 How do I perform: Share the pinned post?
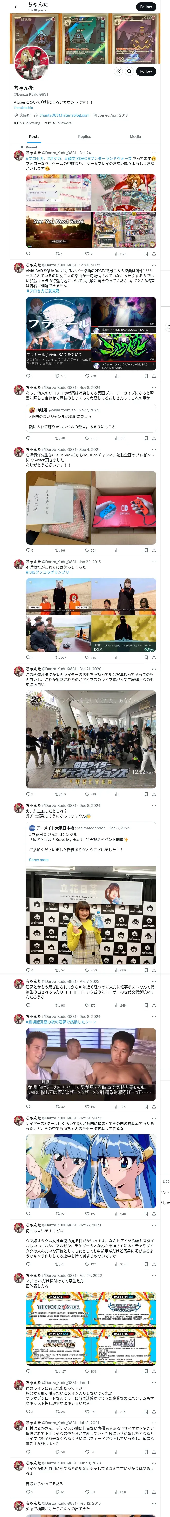154,254
